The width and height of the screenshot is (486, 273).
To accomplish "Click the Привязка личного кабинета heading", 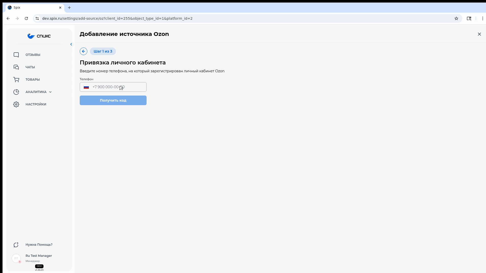I will [123, 62].
